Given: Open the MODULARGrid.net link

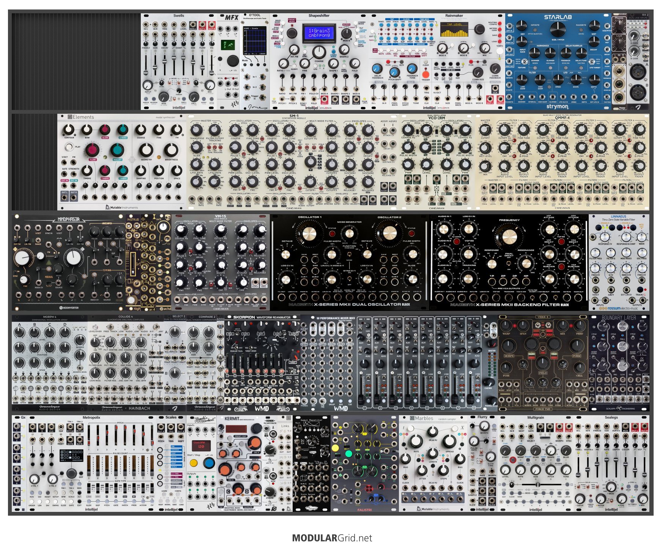Looking at the screenshot, I should point(332,538).
